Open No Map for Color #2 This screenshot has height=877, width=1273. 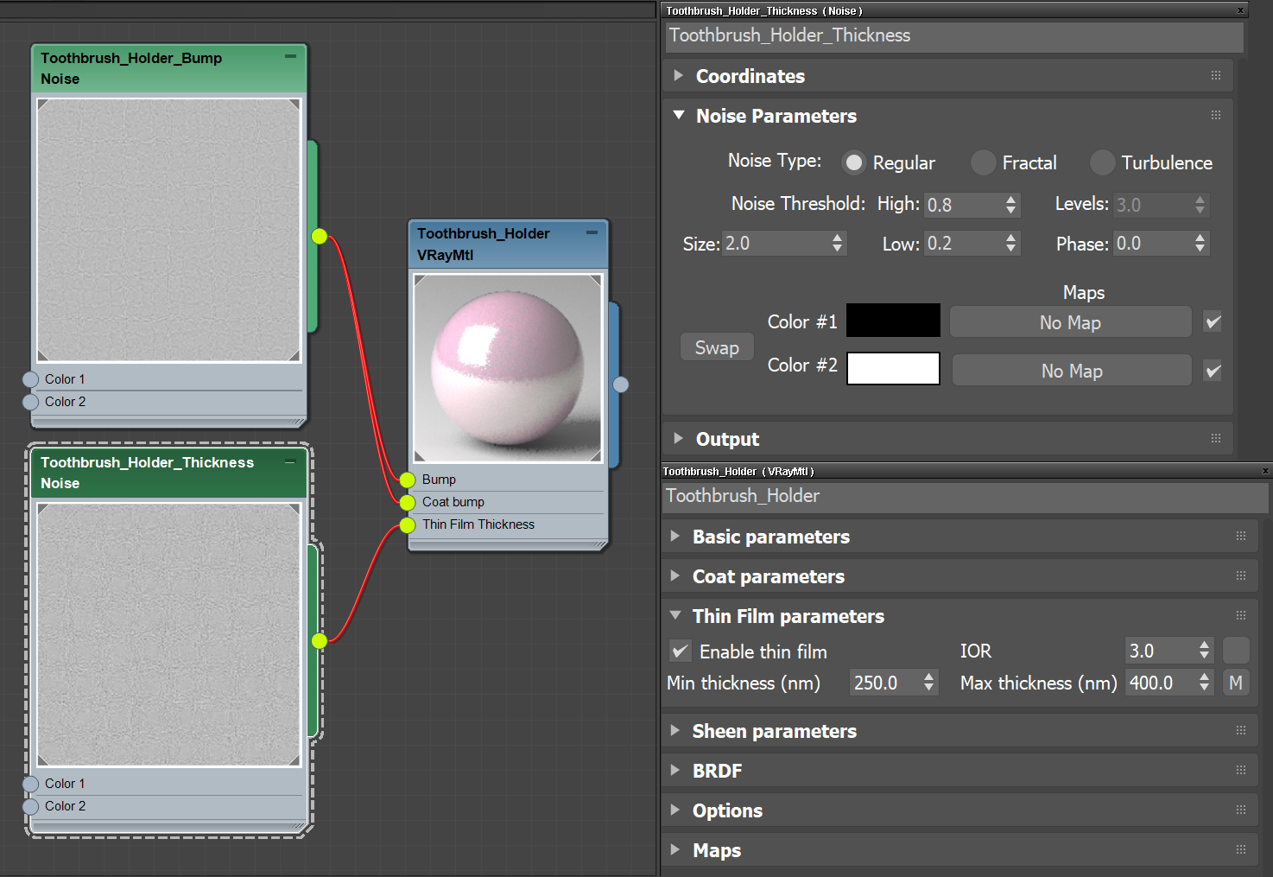tap(1071, 370)
